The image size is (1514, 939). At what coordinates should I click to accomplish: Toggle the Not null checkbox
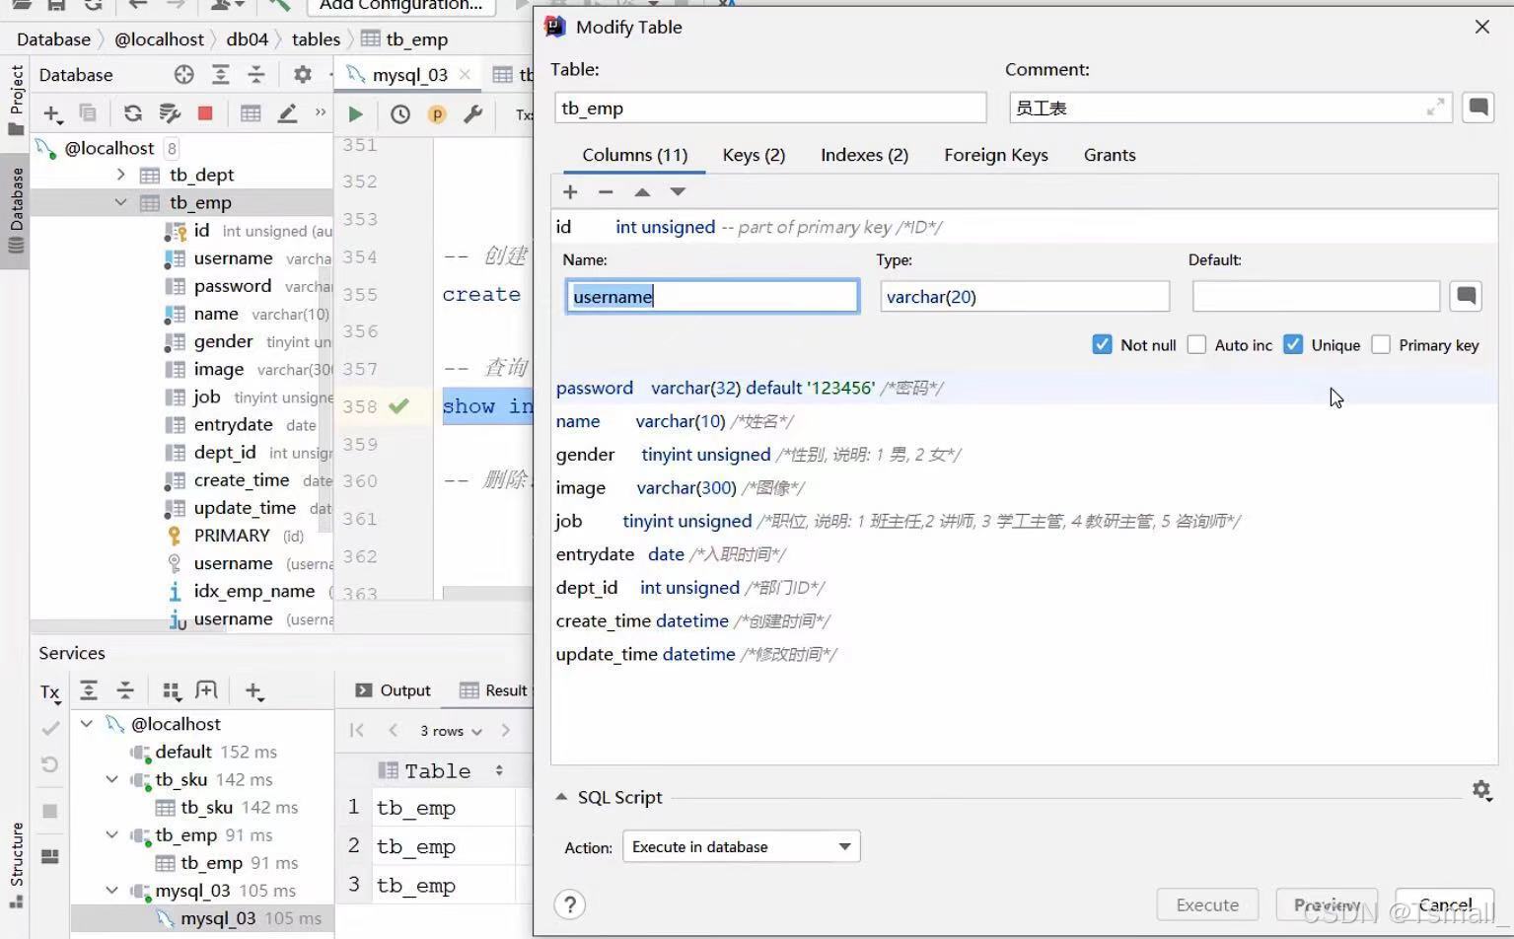pyautogui.click(x=1102, y=344)
